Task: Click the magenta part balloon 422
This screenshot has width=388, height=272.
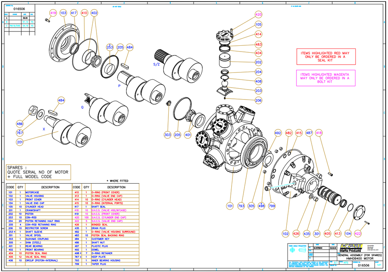Action: pyautogui.click(x=358, y=234)
